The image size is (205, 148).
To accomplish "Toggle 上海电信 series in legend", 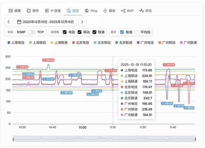I will pos(16,43).
